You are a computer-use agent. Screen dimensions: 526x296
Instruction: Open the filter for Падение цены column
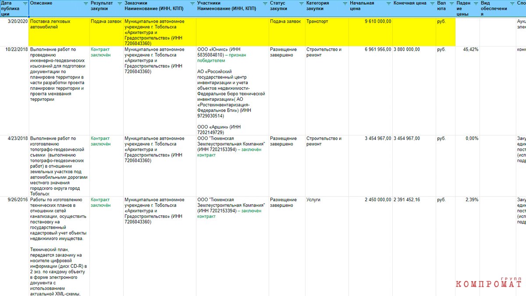coord(476,3)
